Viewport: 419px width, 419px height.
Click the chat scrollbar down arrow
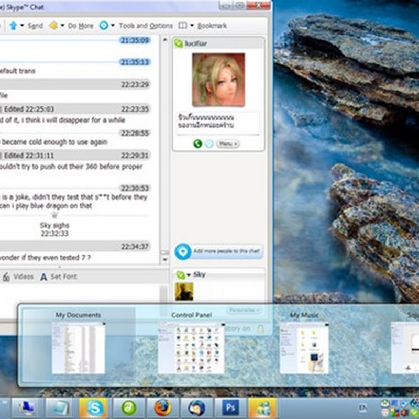tap(164, 259)
